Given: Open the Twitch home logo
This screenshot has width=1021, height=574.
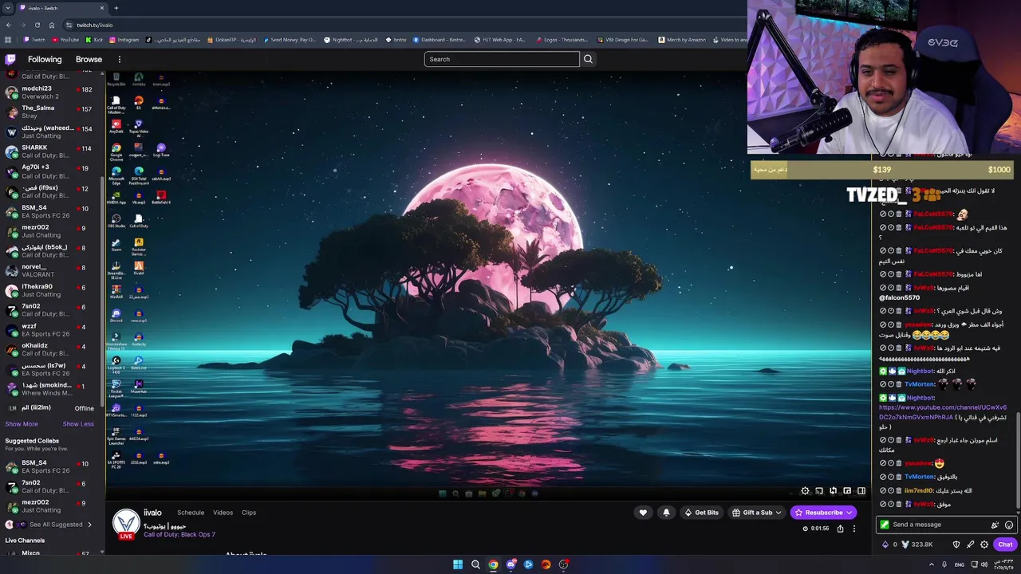Looking at the screenshot, I should click(10, 59).
